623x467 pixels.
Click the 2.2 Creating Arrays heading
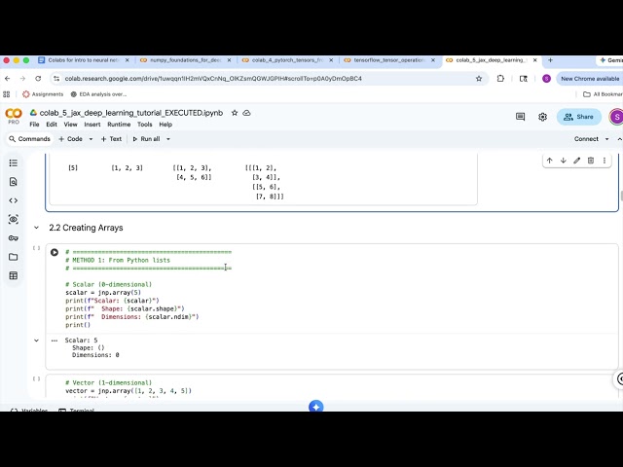tap(86, 228)
